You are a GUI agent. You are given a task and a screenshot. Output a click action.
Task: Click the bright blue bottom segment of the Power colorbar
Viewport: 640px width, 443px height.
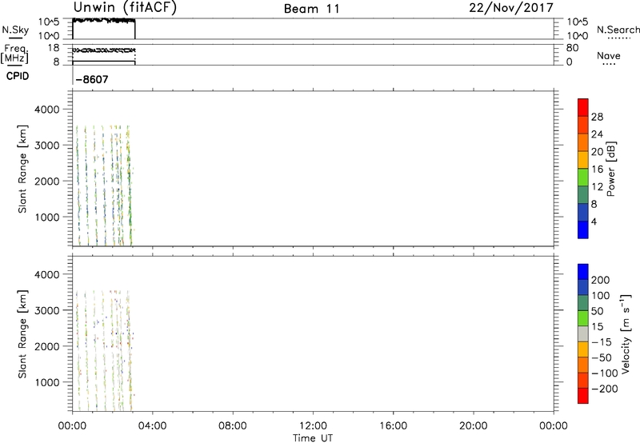pos(583,229)
